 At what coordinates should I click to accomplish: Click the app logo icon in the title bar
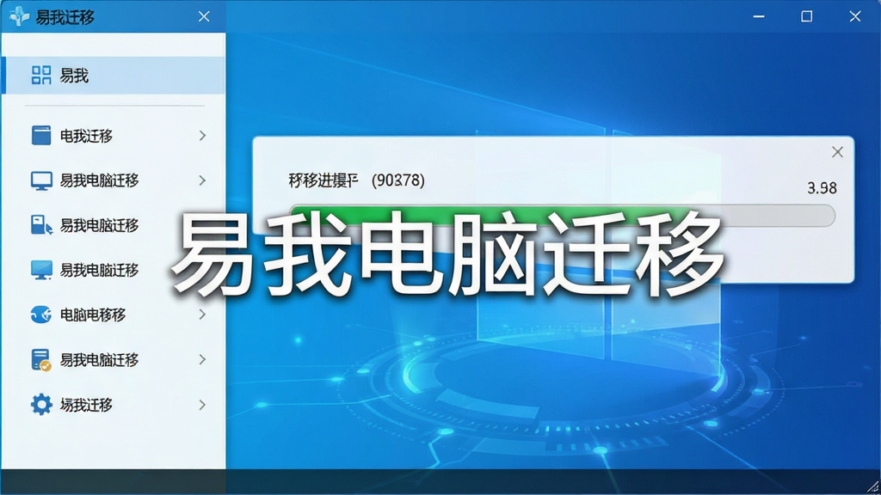19,16
